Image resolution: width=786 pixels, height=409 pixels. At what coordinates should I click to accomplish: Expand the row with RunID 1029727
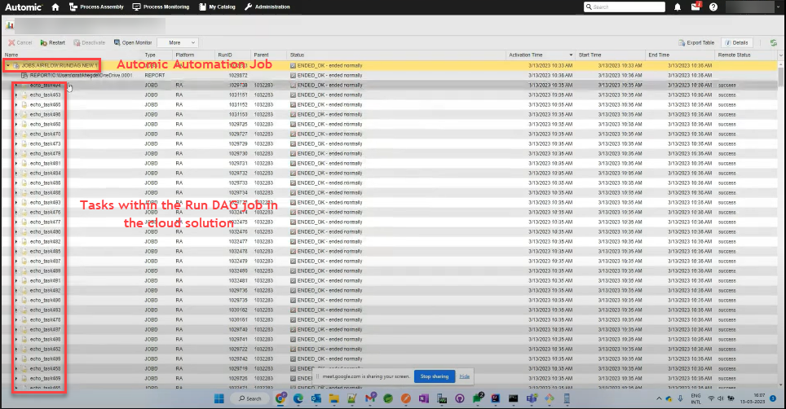click(16, 134)
